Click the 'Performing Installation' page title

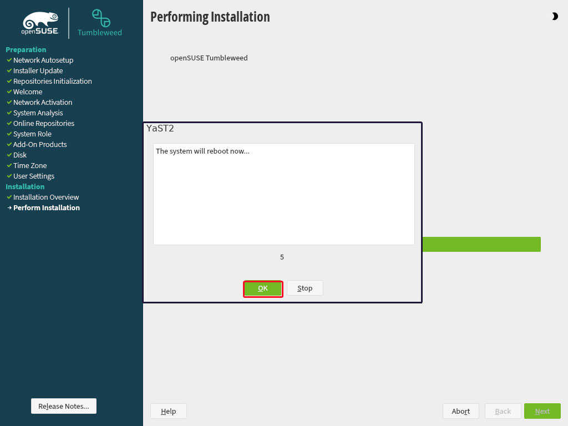pyautogui.click(x=210, y=17)
